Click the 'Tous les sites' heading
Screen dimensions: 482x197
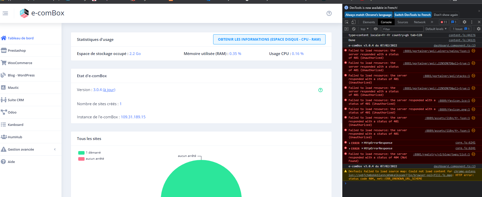pos(89,139)
